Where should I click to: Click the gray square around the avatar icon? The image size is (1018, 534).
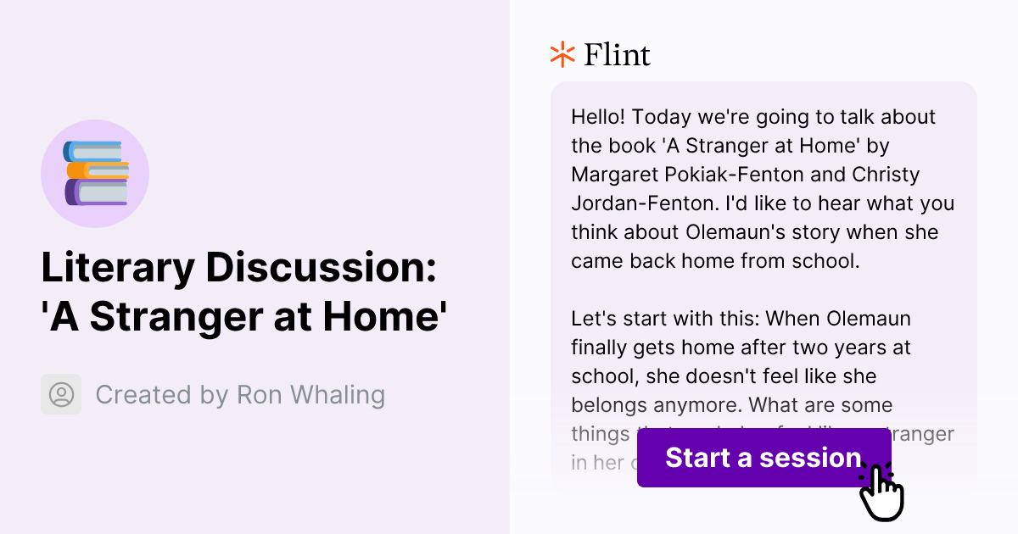(x=61, y=394)
